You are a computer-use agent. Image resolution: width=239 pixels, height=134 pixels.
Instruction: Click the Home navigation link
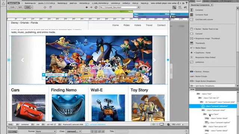pyautogui.click(x=115, y=25)
